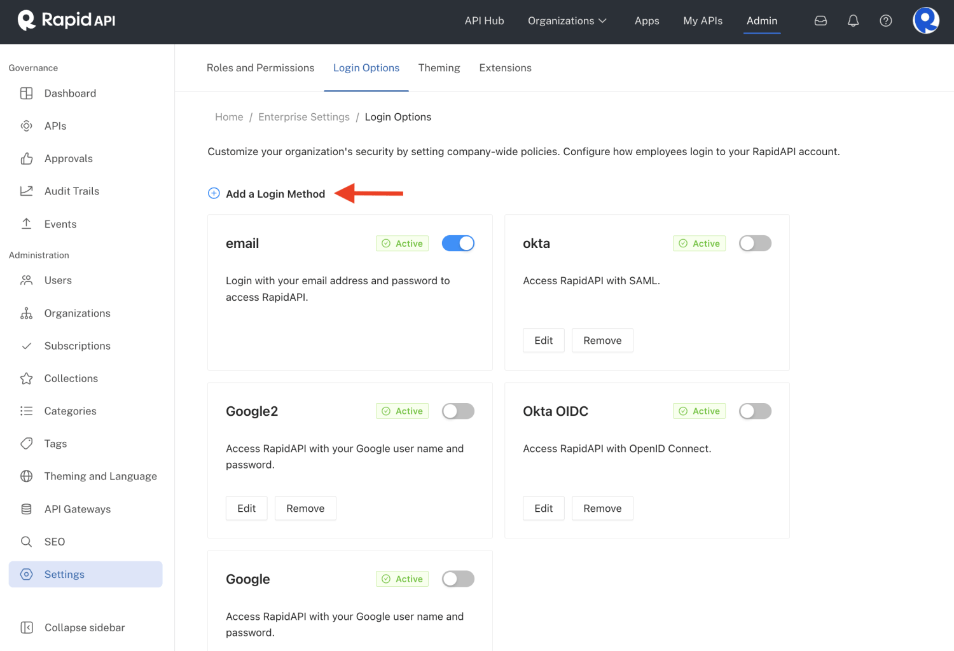
Task: Switch to Theming tab
Action: 439,68
